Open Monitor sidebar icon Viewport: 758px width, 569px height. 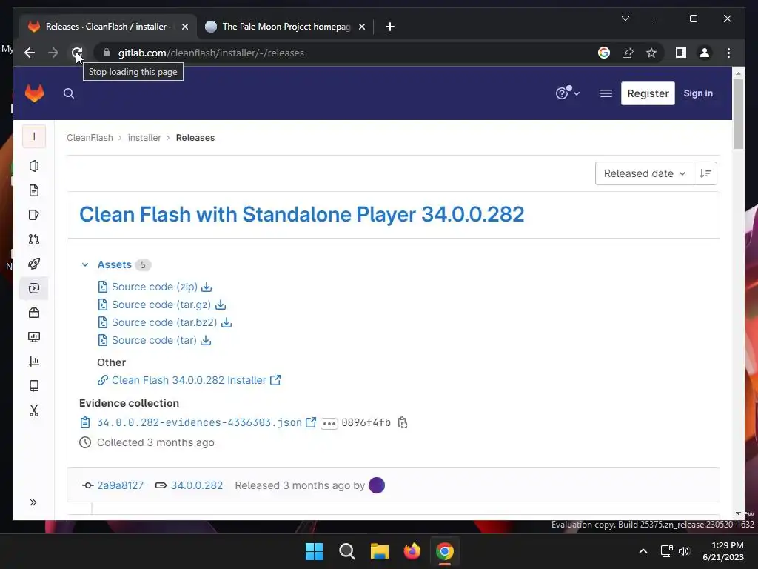34,337
